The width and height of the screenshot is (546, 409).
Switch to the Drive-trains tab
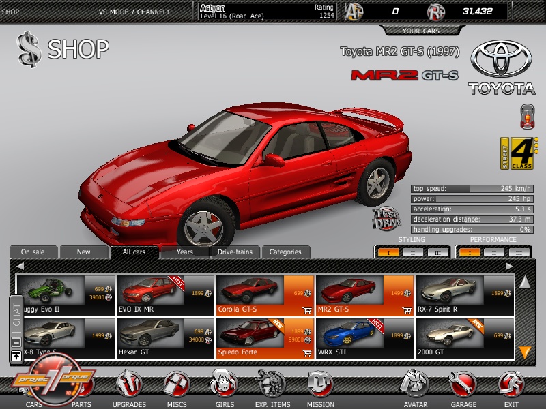click(235, 252)
